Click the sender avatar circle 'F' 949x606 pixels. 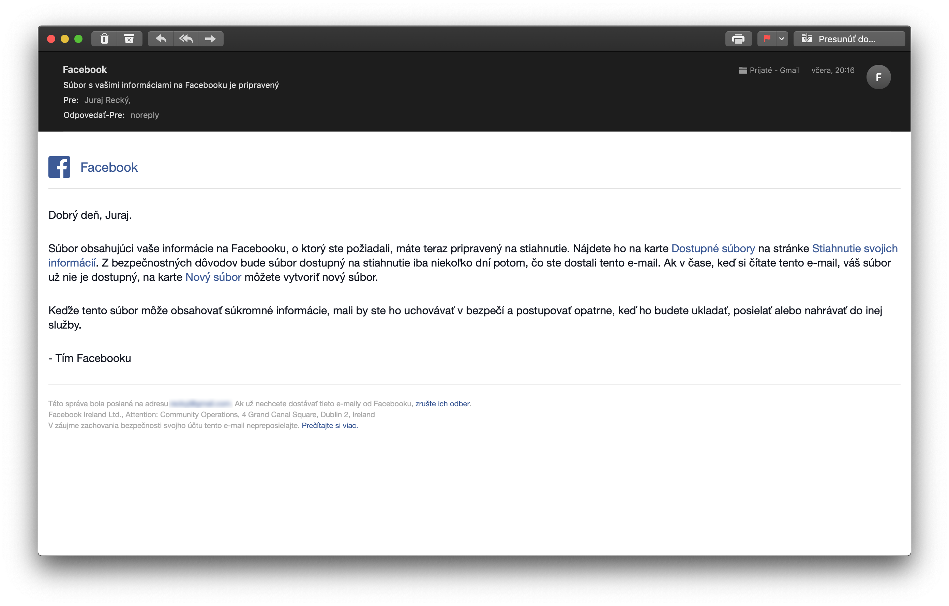tap(878, 77)
